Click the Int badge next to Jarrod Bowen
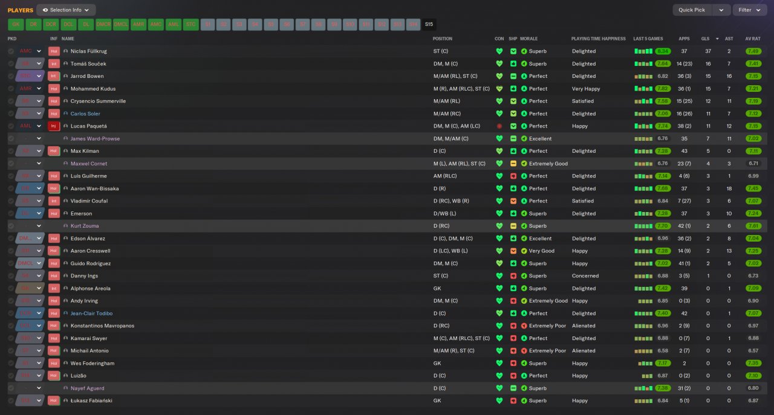Viewport: 774px width, 415px height. 54,76
